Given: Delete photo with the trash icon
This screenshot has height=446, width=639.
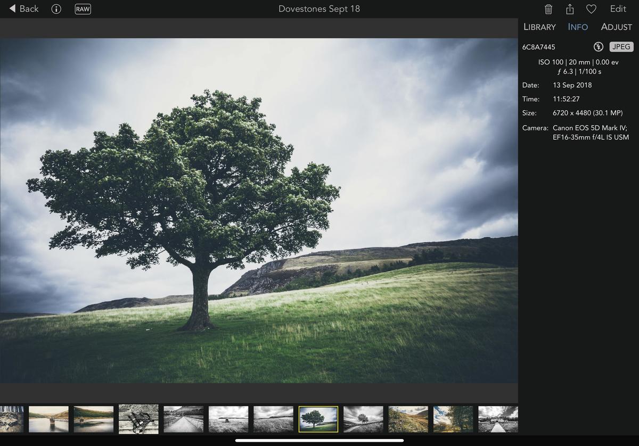Looking at the screenshot, I should pos(548,9).
